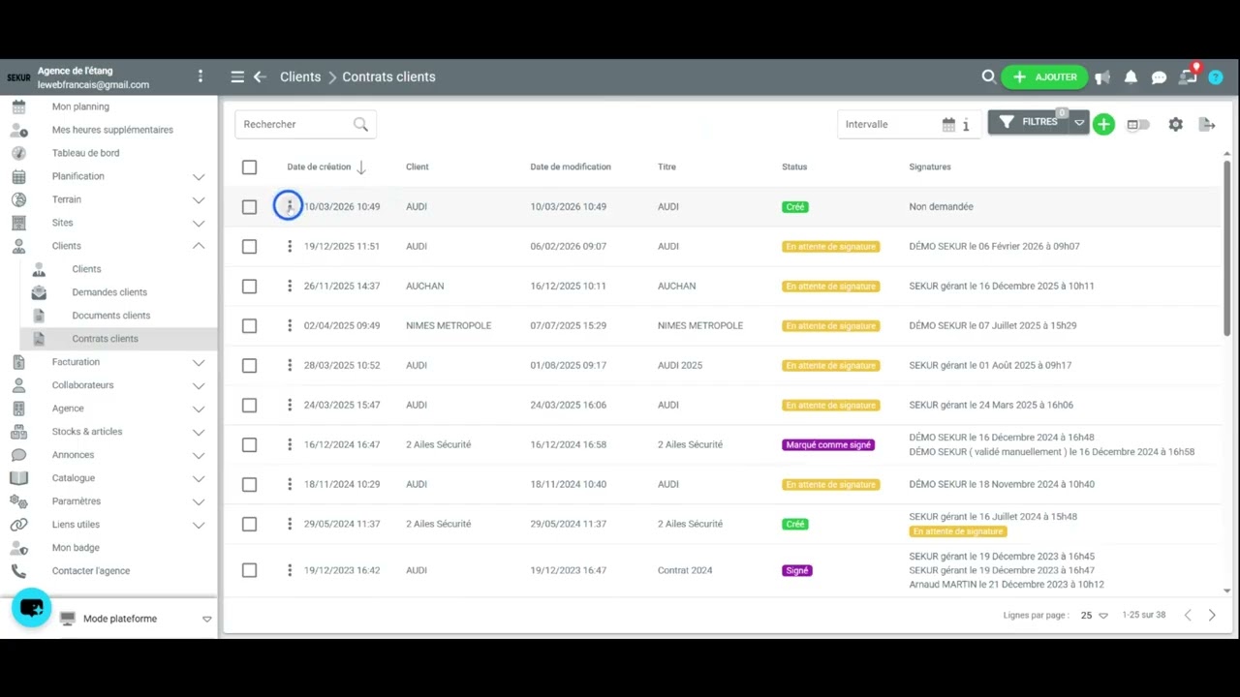Check the Contrat 2024 row checkbox

tap(249, 571)
